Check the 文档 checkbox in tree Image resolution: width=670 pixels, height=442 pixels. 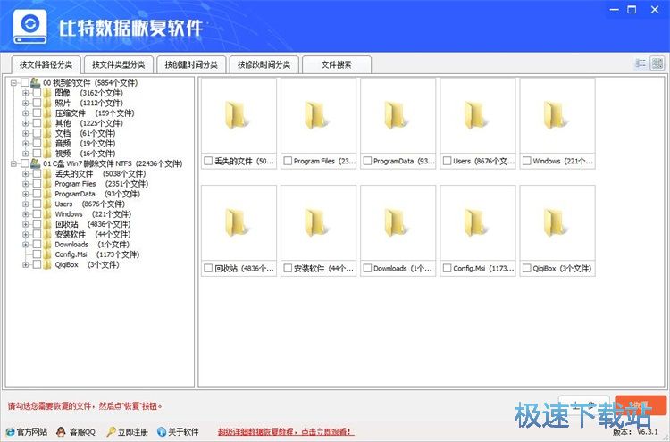(37, 133)
